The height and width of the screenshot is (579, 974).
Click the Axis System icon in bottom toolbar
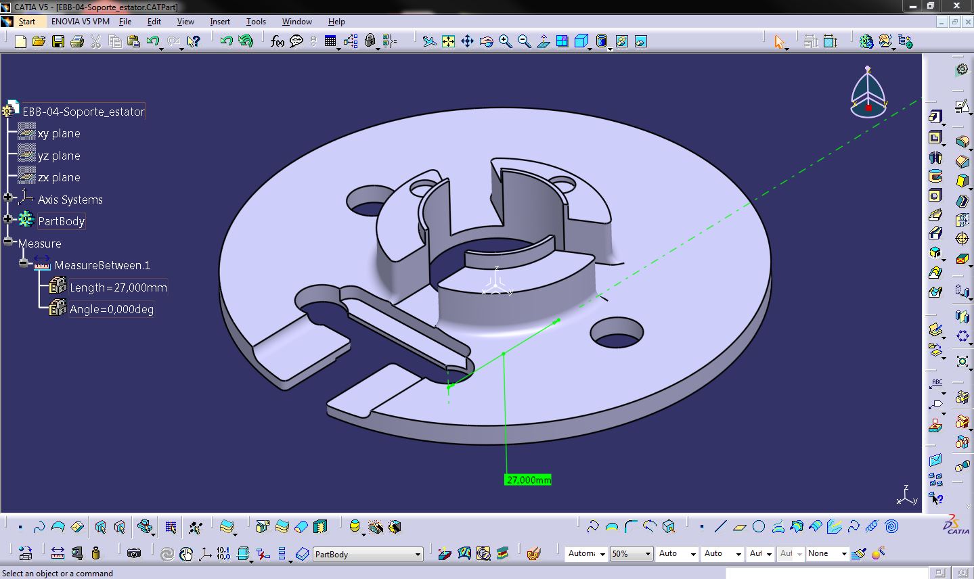(204, 553)
